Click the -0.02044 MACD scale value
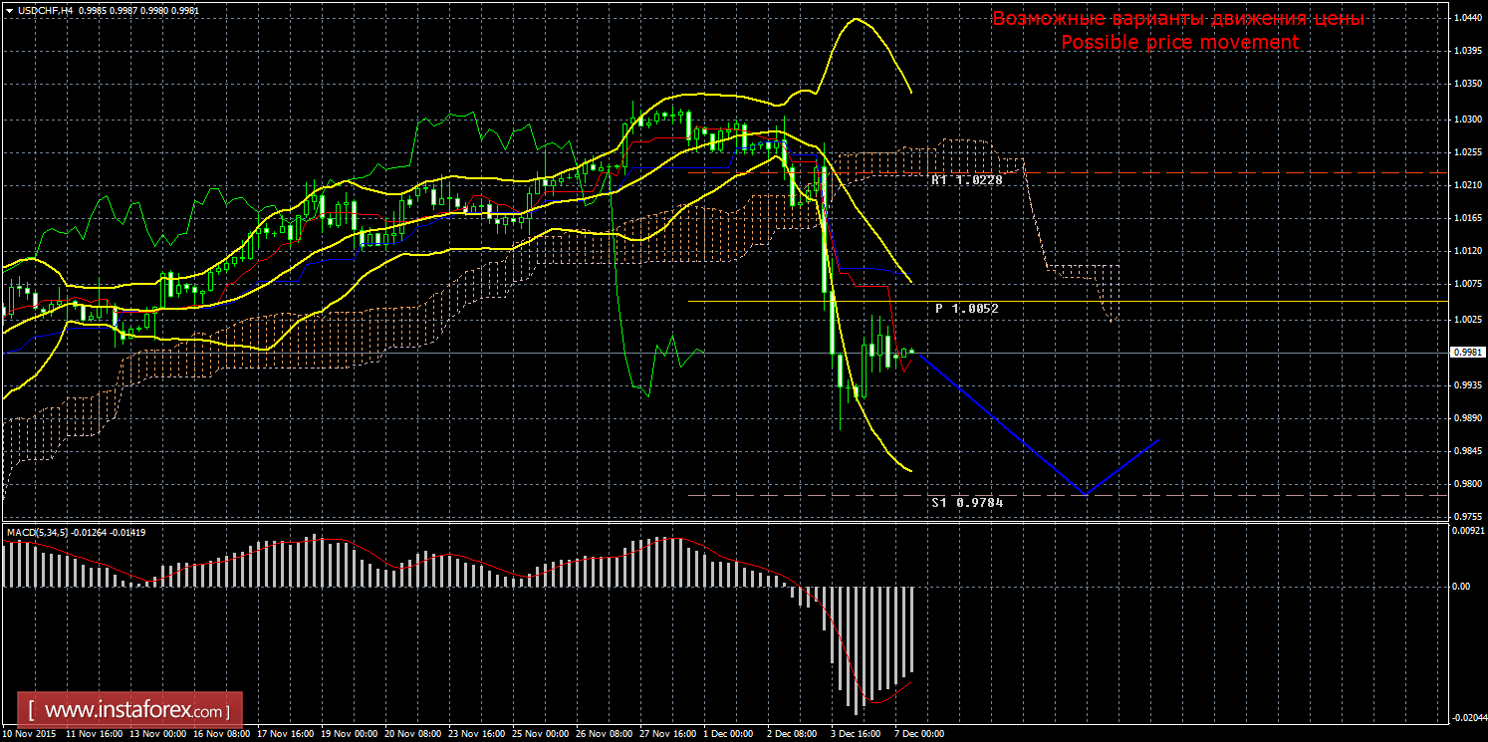 1467,717
